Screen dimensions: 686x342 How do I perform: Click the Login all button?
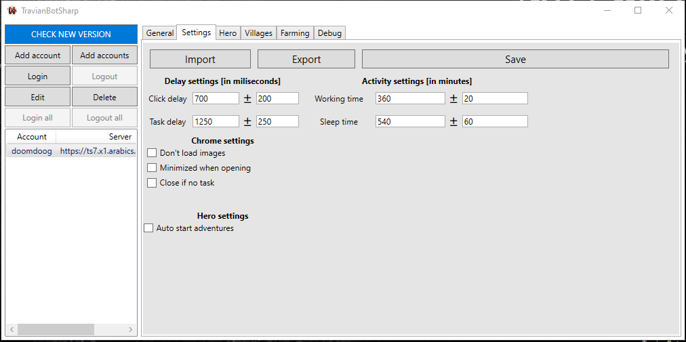(38, 118)
